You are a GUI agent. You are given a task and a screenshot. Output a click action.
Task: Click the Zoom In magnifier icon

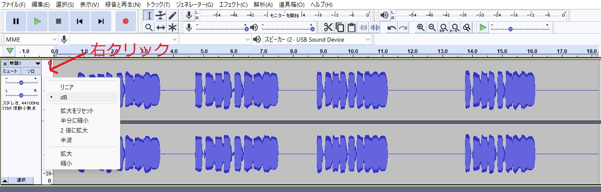tap(420, 28)
